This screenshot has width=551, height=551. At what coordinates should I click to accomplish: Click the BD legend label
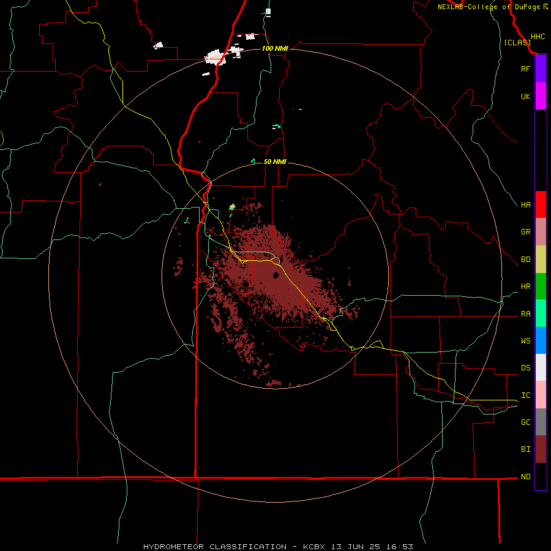525,260
